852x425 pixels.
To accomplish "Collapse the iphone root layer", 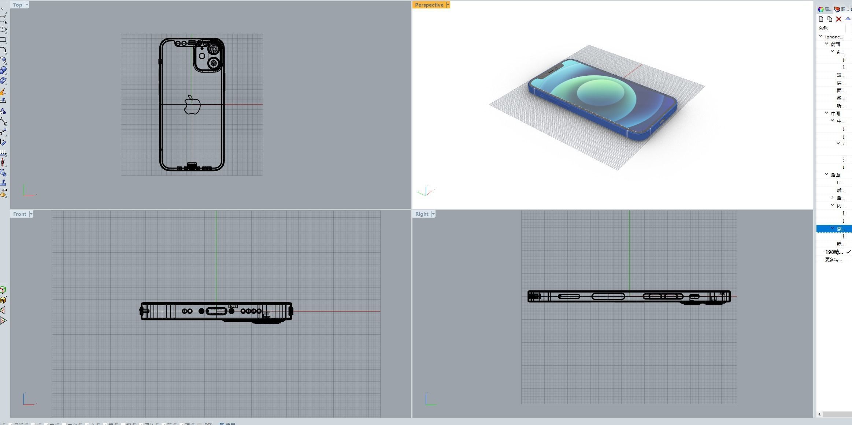I will 821,36.
